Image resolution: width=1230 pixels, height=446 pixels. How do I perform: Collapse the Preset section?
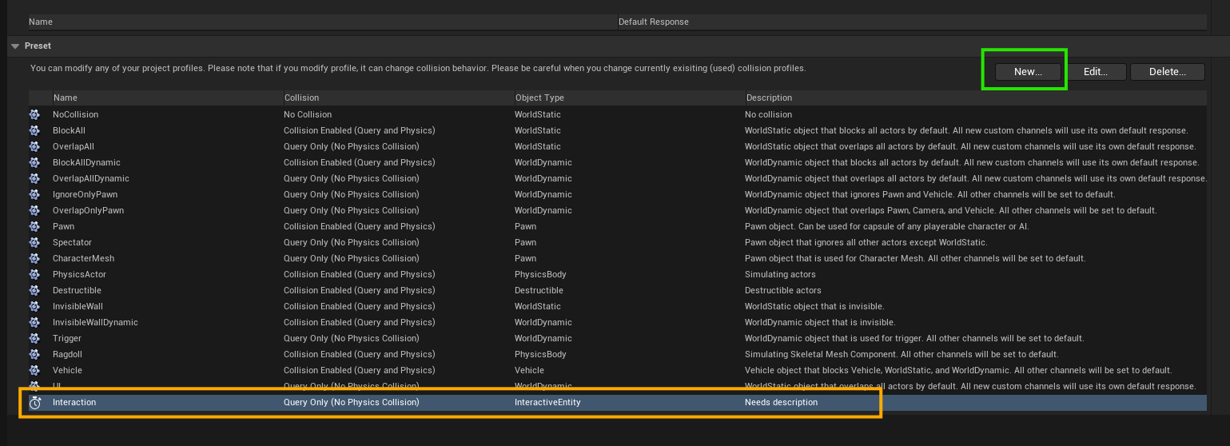tap(15, 46)
